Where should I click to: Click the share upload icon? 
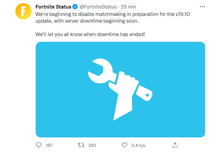pyautogui.click(x=175, y=145)
